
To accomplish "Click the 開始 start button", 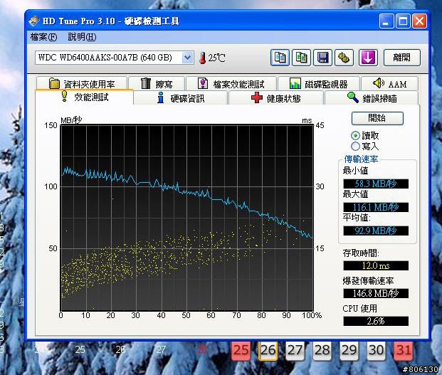I will tap(377, 118).
